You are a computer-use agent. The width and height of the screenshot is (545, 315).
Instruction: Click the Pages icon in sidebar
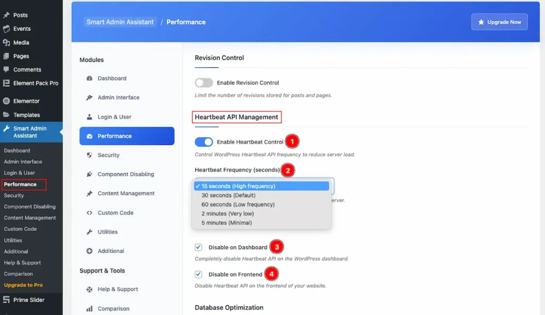coord(6,56)
